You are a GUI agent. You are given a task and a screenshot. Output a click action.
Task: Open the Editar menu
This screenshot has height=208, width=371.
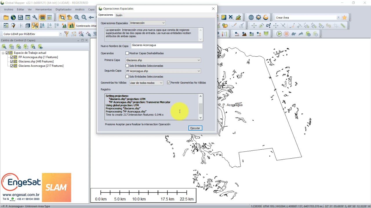click(21, 10)
